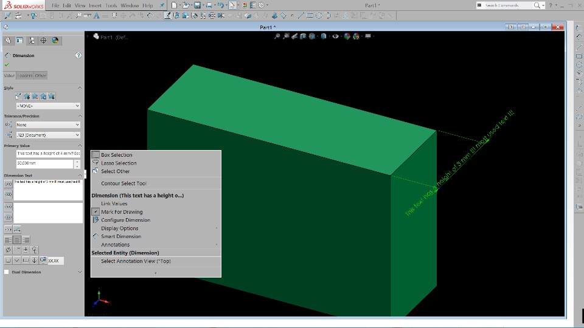The image size is (584, 328).
Task: Switch to the Leaders tab
Action: [x=25, y=76]
